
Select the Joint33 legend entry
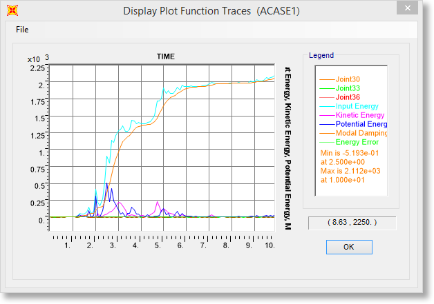click(348, 88)
